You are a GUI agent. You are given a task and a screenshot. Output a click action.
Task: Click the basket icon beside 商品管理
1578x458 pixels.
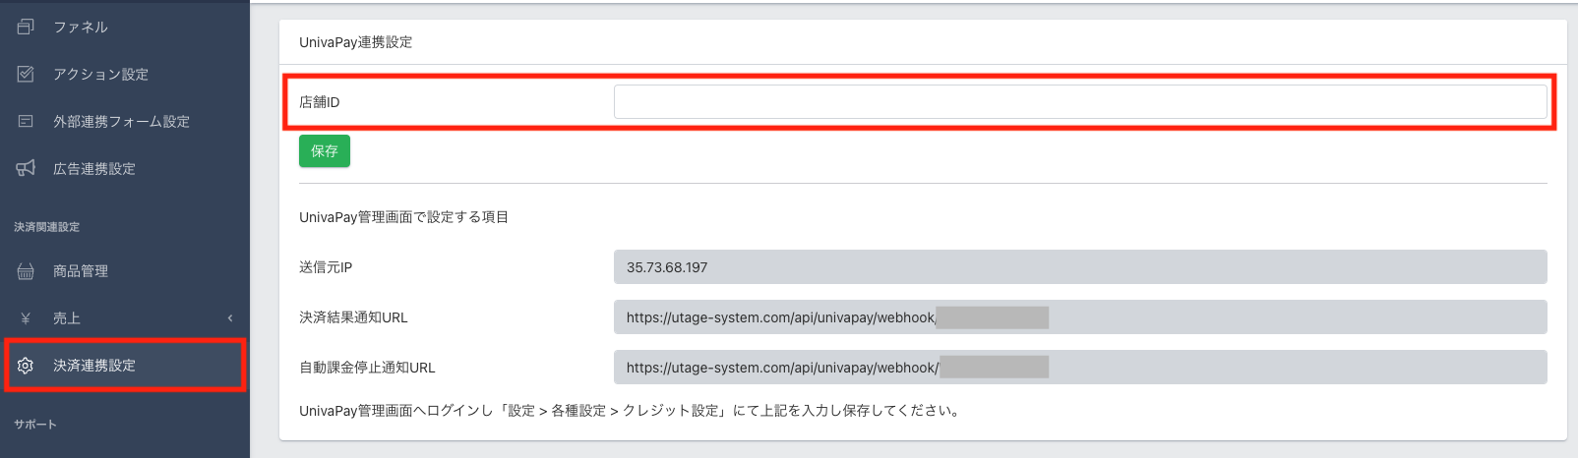click(x=26, y=271)
